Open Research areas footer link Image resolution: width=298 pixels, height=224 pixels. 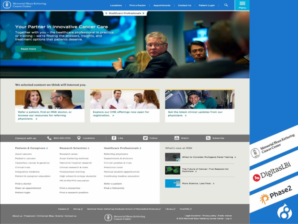68,154
